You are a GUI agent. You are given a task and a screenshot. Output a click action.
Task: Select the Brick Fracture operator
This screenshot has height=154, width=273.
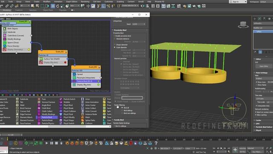click(24, 108)
